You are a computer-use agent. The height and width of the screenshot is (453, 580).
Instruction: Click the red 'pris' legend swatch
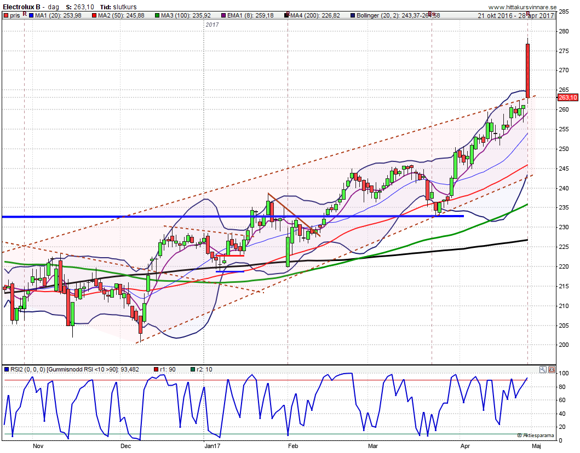pyautogui.click(x=6, y=15)
